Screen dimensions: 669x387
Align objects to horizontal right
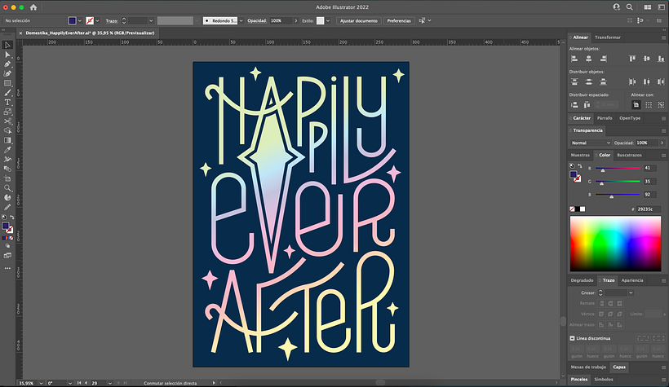[603, 59]
